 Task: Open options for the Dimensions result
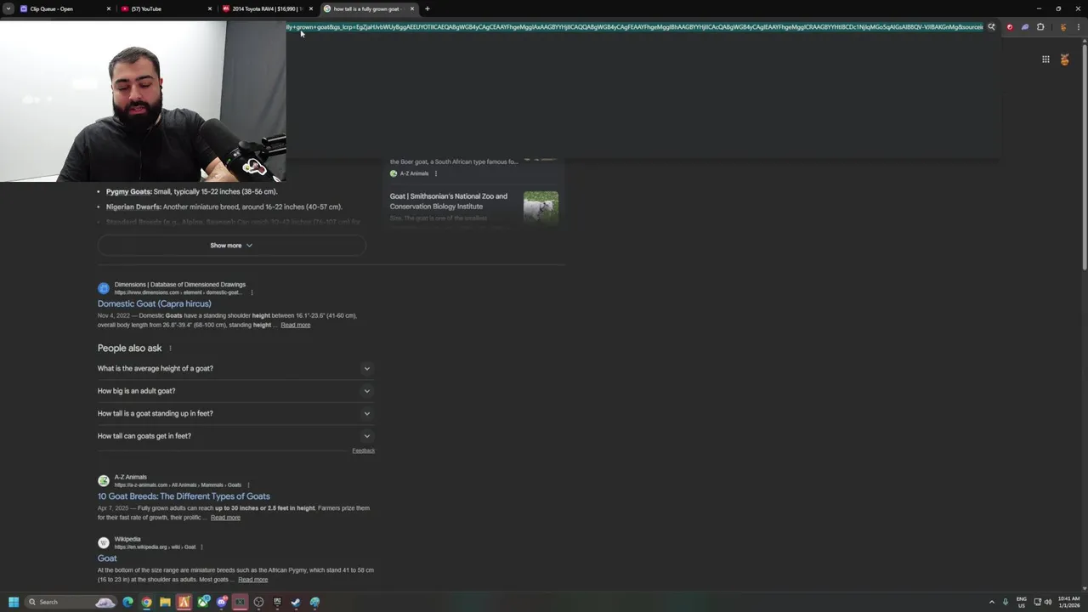(x=252, y=292)
